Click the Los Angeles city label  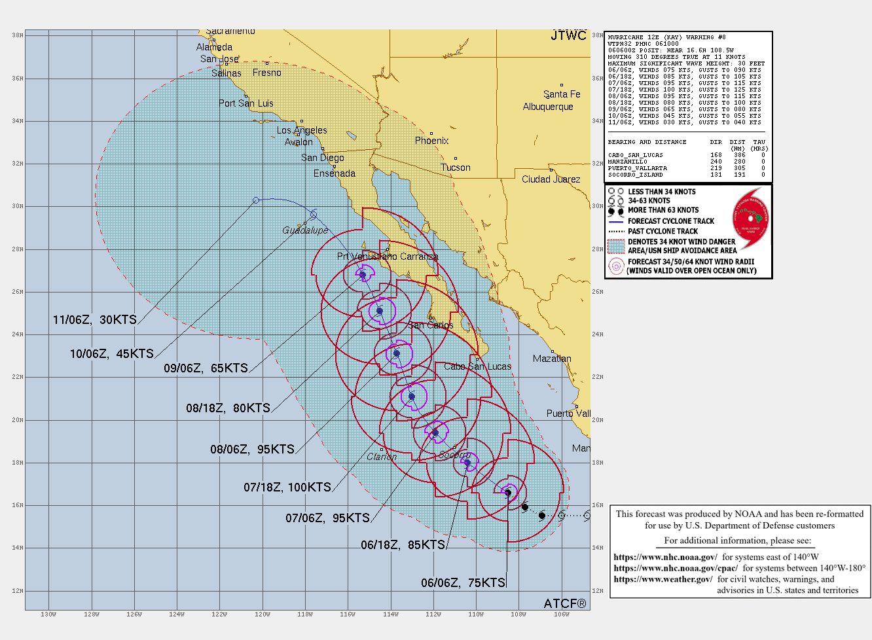point(302,130)
